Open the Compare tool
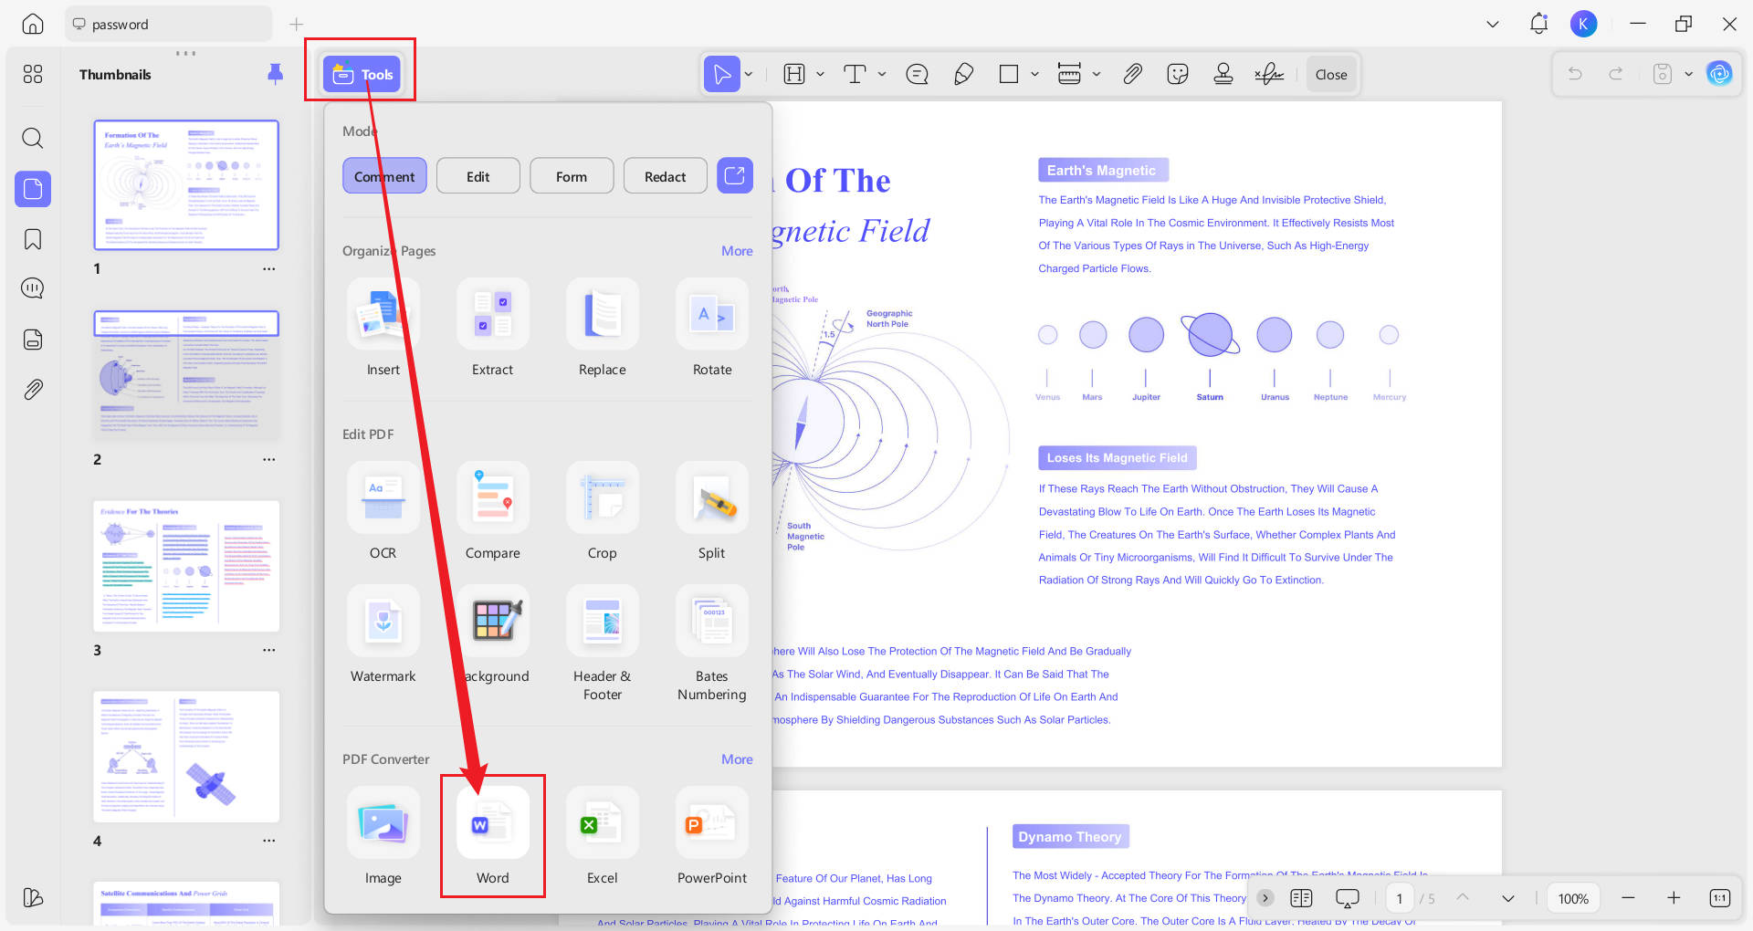 pyautogui.click(x=493, y=512)
